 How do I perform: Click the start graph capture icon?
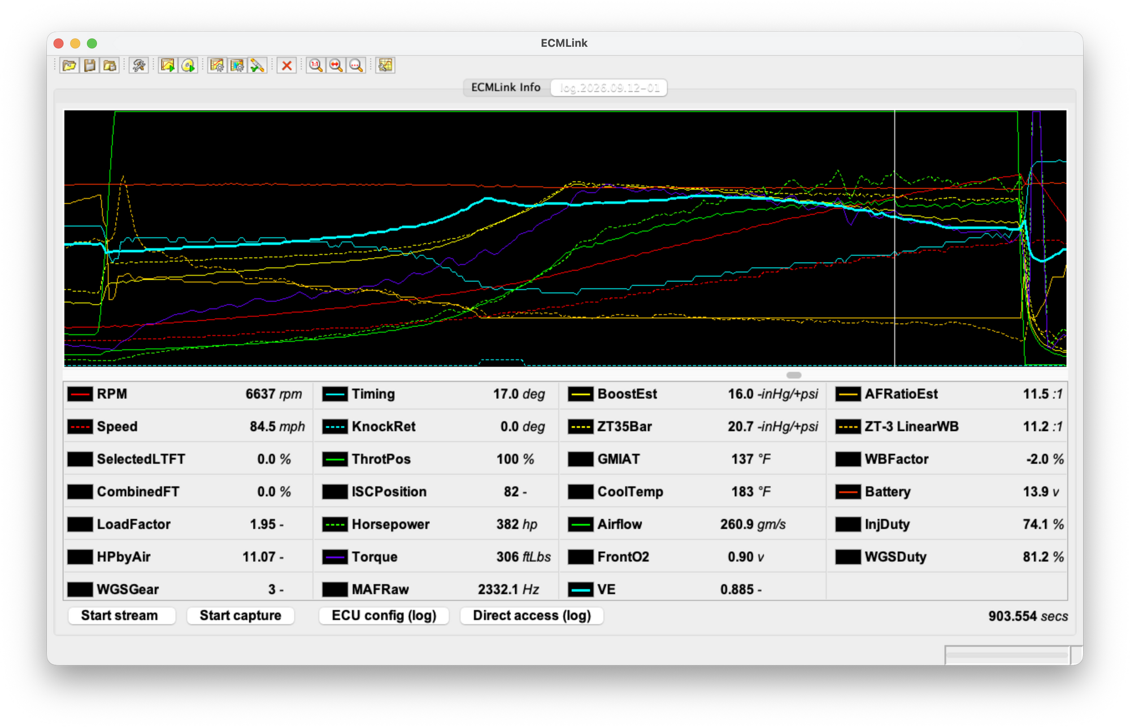pyautogui.click(x=168, y=66)
